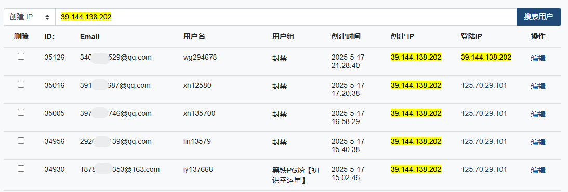
Task: Tick the delete checkbox for jy137668
Action: (21, 168)
